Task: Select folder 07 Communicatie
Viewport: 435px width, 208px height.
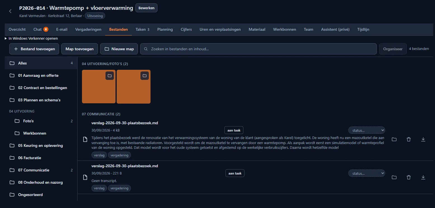Action: coord(41,170)
